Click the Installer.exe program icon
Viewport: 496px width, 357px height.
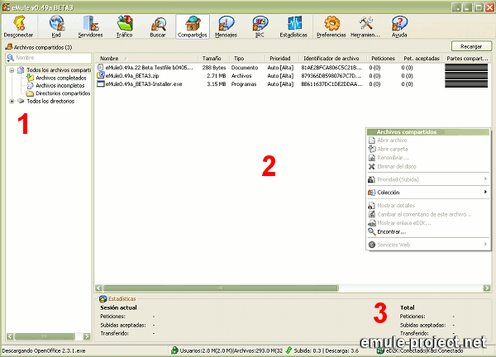[x=101, y=83]
